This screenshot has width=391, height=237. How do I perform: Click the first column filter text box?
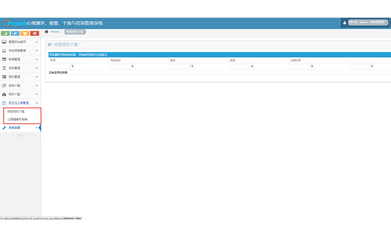pos(60,67)
